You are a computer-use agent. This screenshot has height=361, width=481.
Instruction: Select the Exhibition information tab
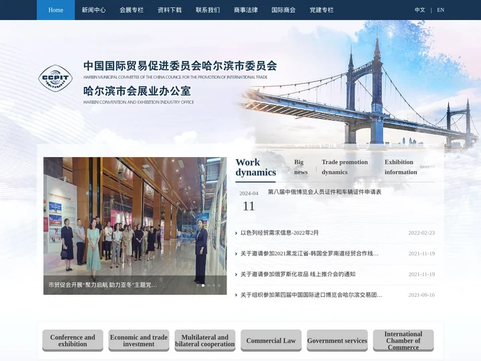(401, 167)
